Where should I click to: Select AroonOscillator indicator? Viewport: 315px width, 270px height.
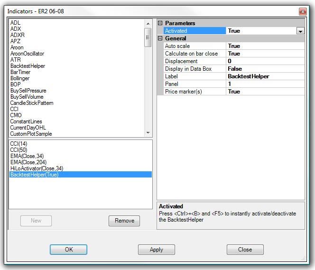coord(27,54)
